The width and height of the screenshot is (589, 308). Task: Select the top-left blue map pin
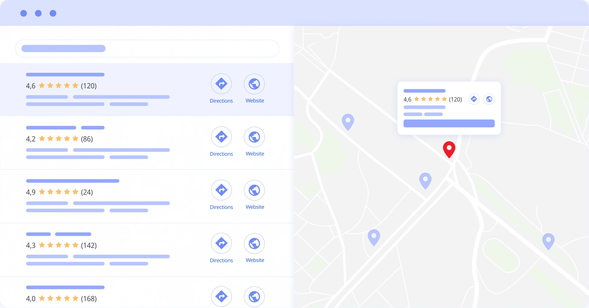click(348, 121)
